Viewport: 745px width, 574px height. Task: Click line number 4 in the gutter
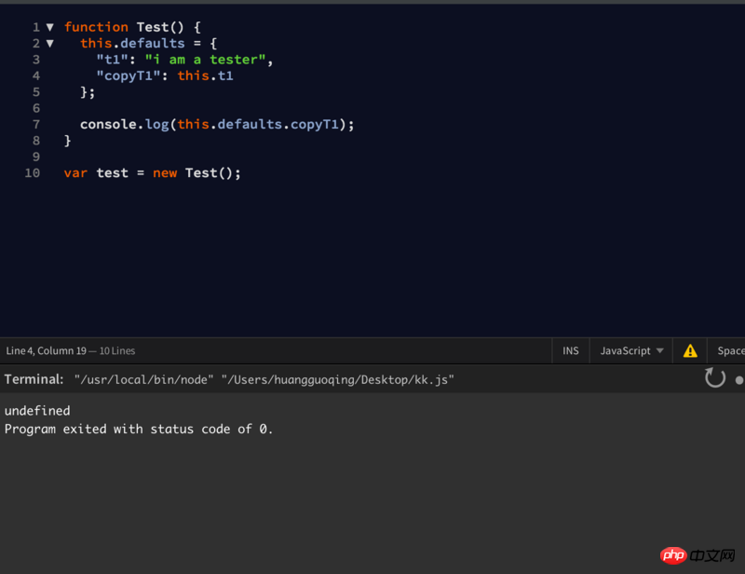click(36, 76)
